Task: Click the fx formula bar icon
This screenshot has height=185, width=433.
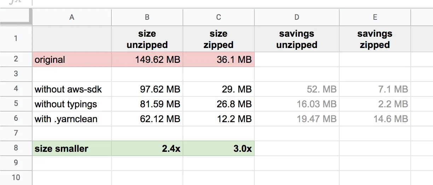Action: 14,2
